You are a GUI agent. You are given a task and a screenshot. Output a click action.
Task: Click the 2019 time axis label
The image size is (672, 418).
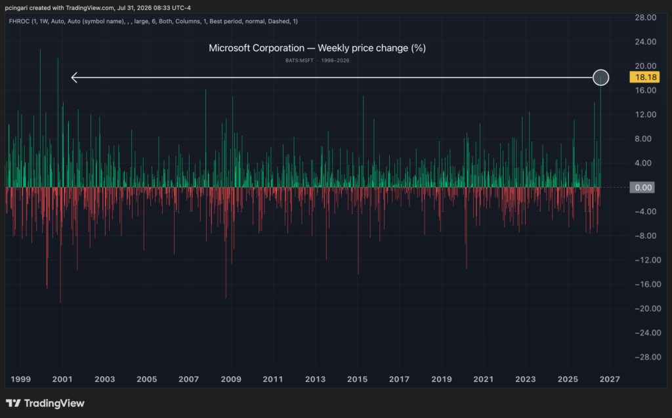[442, 379]
